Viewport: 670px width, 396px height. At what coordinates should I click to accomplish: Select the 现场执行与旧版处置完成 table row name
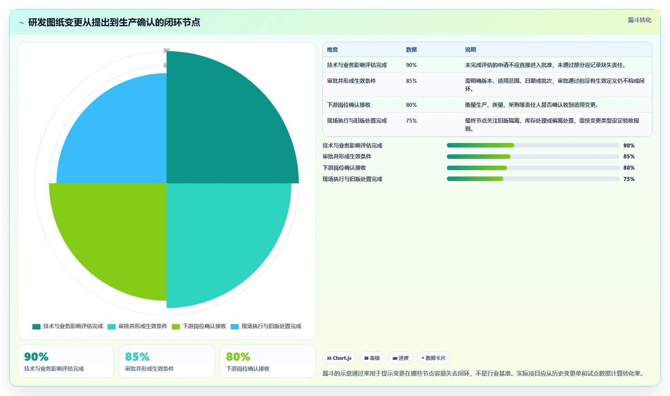tap(357, 121)
